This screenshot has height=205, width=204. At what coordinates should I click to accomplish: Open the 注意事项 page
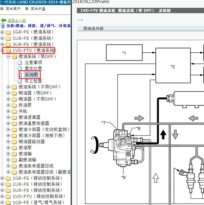(33, 62)
